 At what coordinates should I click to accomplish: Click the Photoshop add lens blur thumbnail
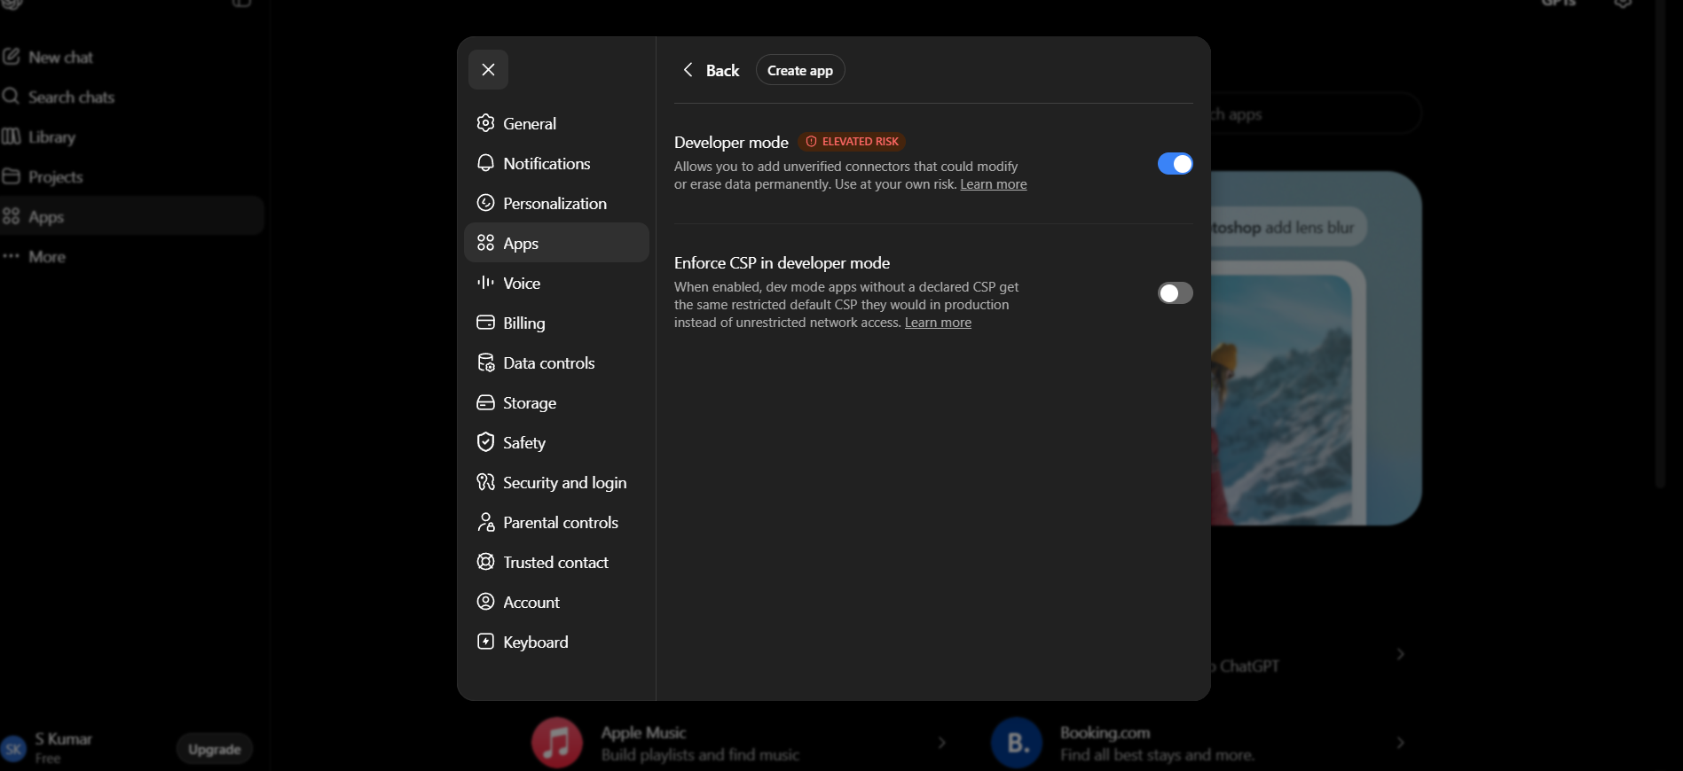click(1317, 347)
